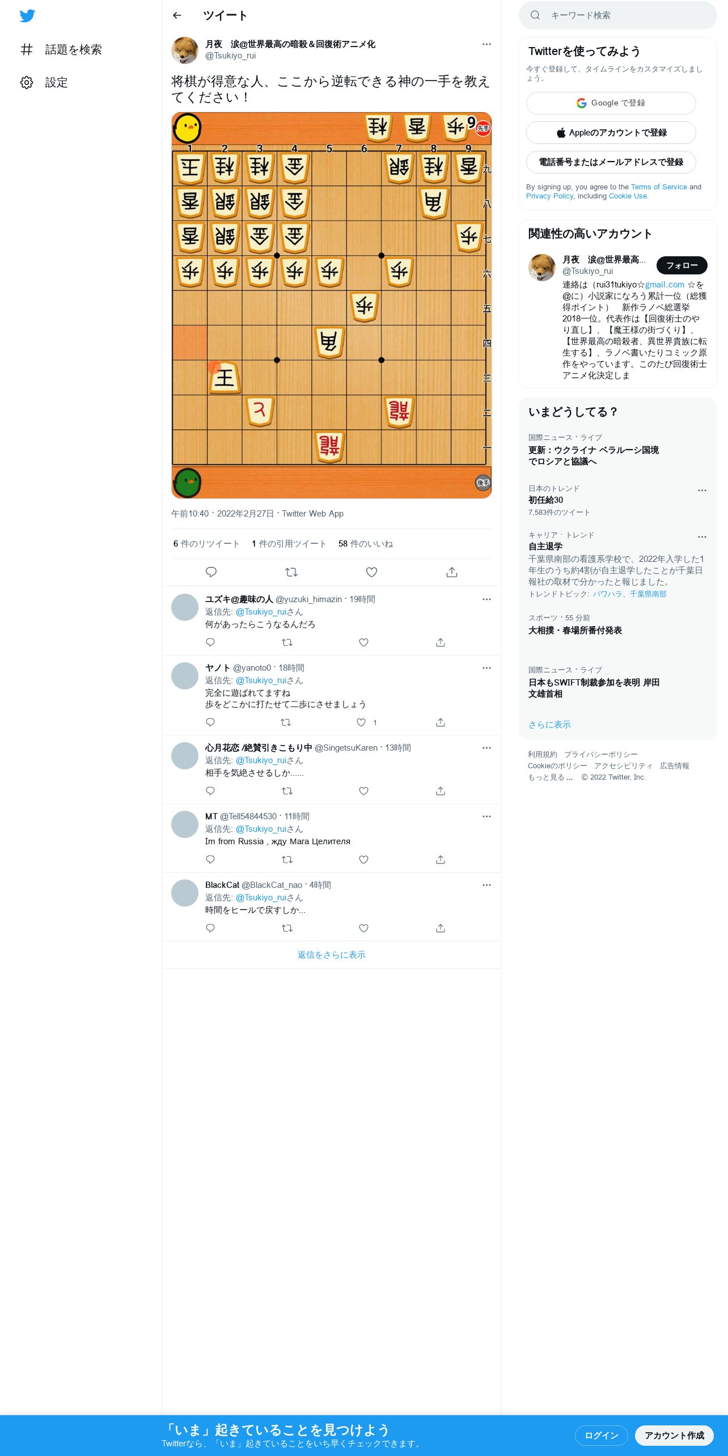Focus the キーワード検索 search field
Screen dimensions: 728x1456
[x=618, y=15]
